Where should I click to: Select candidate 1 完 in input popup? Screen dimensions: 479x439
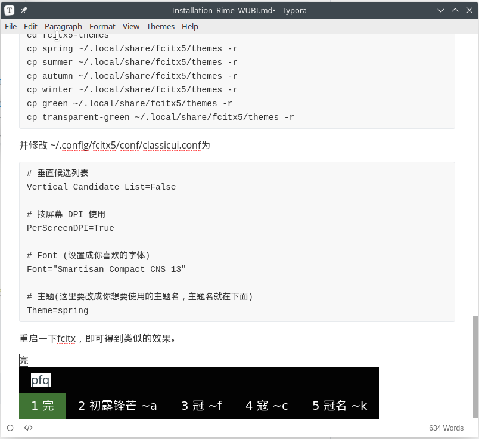[42, 406]
